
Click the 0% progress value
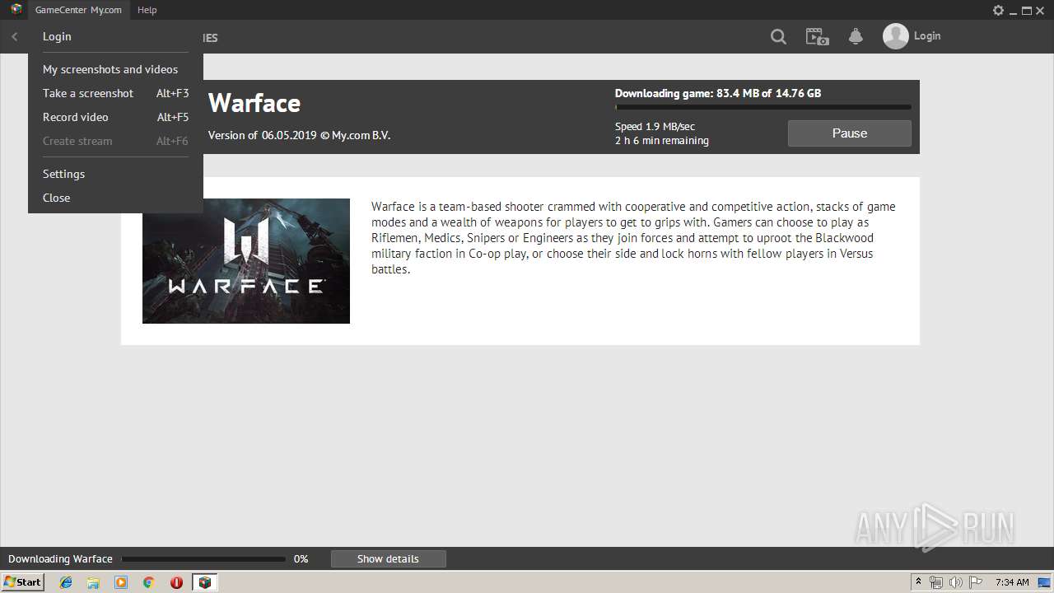tap(301, 558)
